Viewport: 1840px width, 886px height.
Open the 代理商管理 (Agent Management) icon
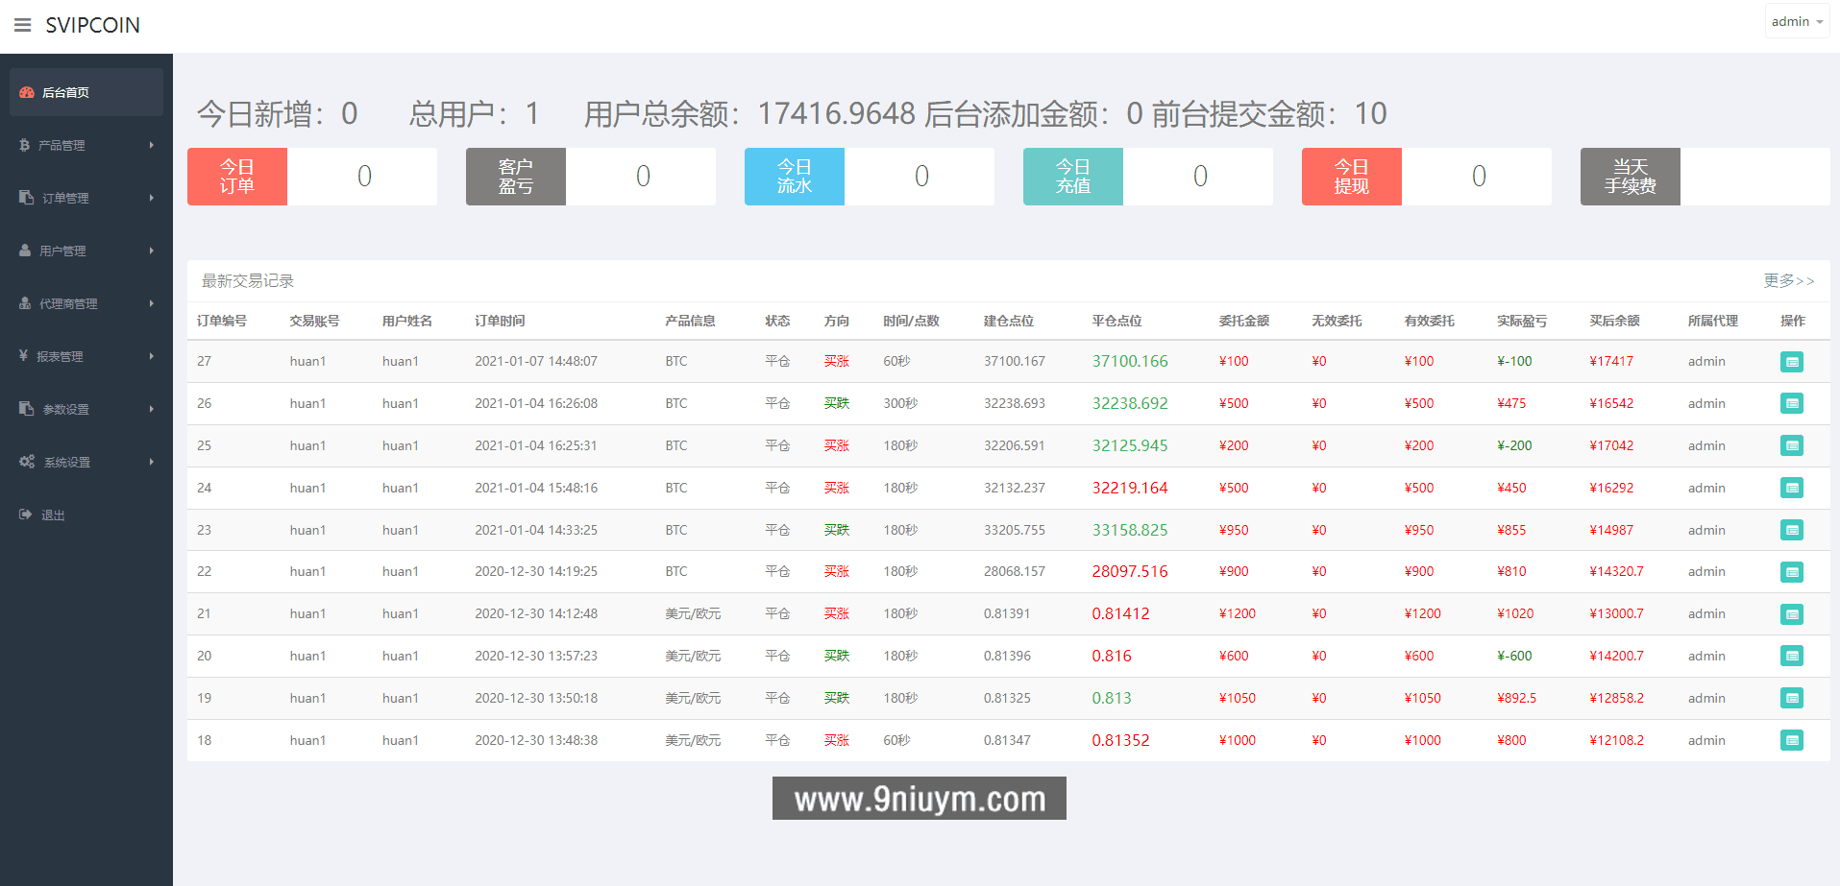[x=24, y=303]
